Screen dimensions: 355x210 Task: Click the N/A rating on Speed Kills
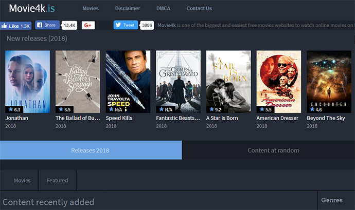[115, 110]
